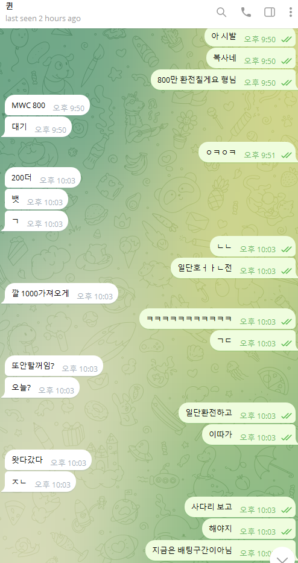Screen dimensions: 298x563
Task: Click the 'last seen 2 hours ago' status
Action: [43, 18]
